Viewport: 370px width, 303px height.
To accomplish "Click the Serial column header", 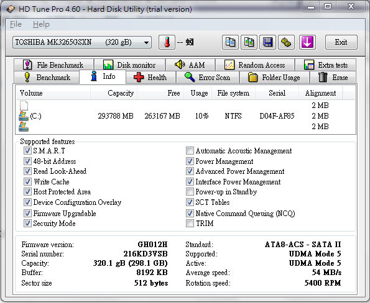I will [277, 93].
